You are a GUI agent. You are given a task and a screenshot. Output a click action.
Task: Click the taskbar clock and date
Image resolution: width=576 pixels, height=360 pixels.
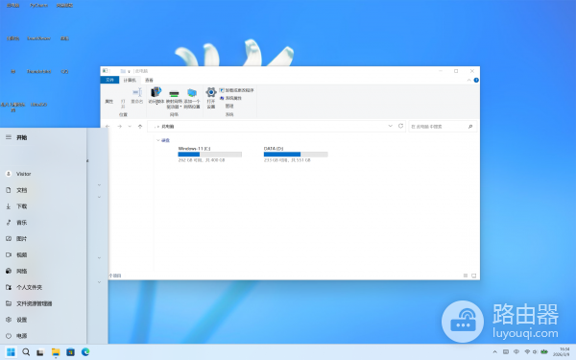point(563,352)
